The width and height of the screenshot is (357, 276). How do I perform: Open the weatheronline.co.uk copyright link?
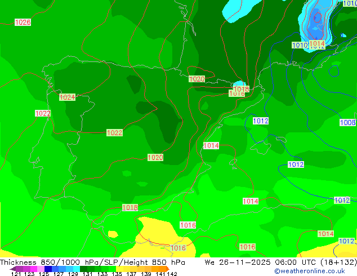pos(310,271)
